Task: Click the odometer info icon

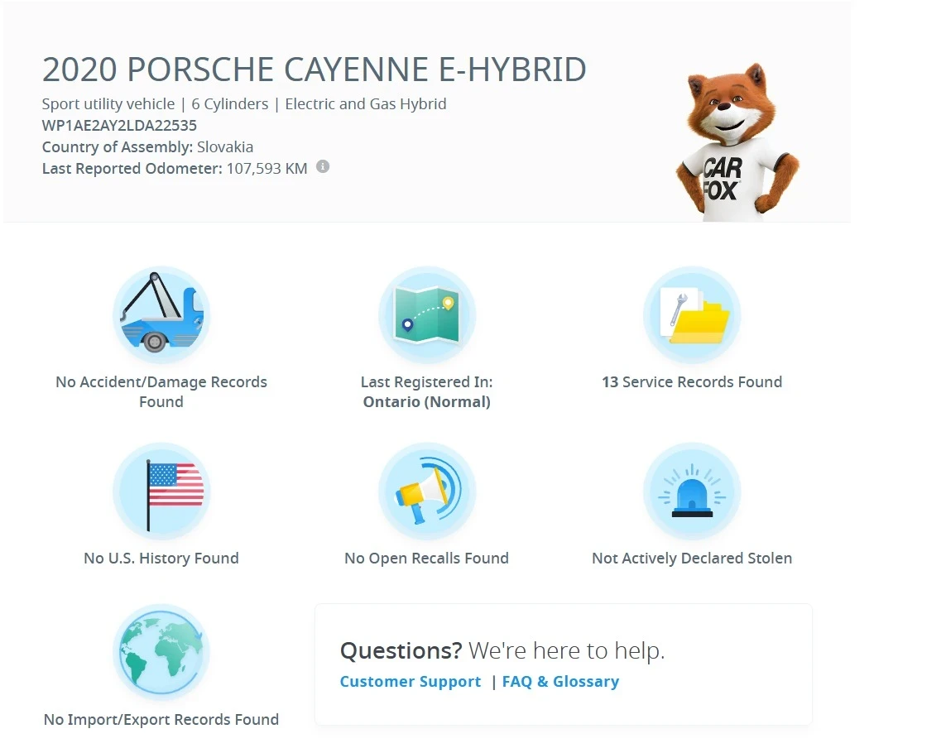Action: tap(323, 166)
